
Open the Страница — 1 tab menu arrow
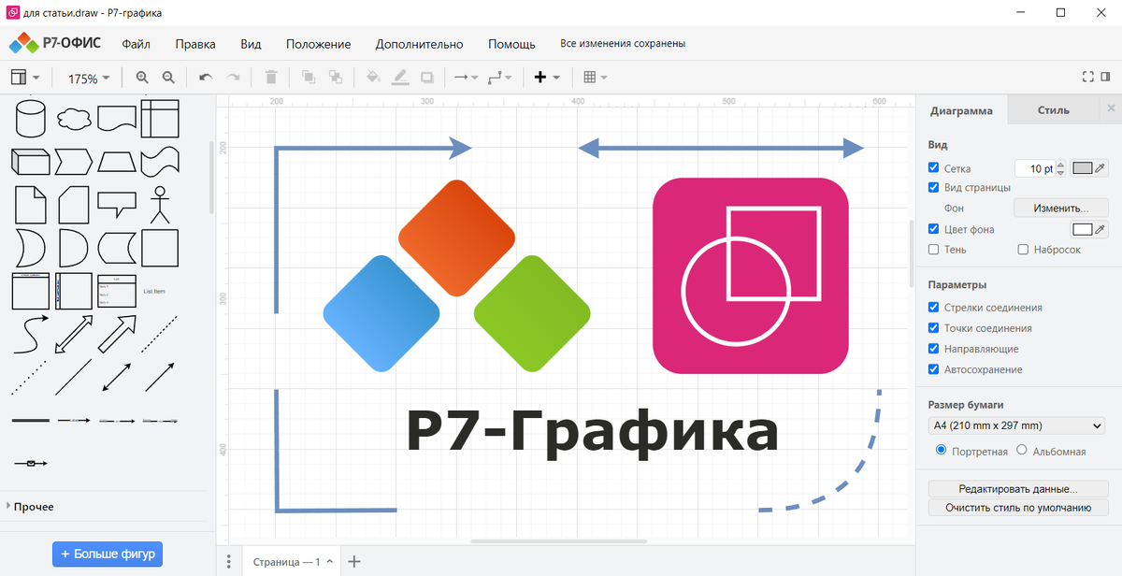(329, 562)
